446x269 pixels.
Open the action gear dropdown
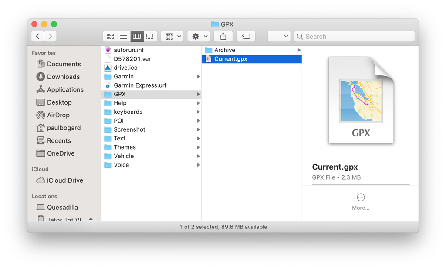[199, 36]
